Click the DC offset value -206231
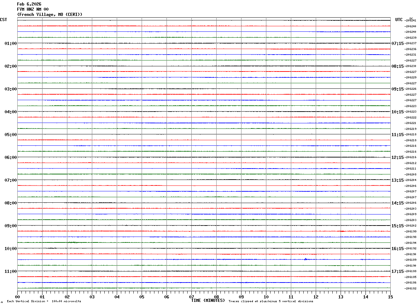418x306 pixels. point(410,55)
